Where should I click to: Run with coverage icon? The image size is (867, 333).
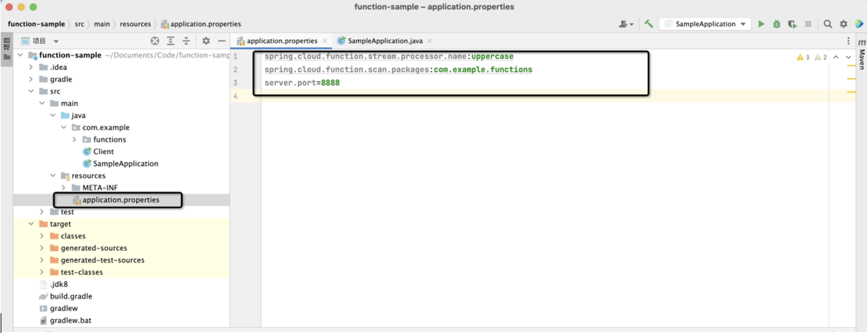792,24
